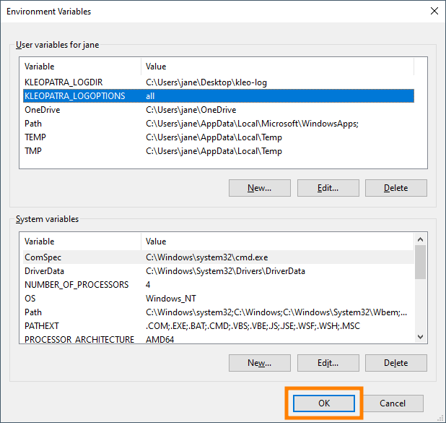Pick the TEMP user variable

[x=35, y=137]
